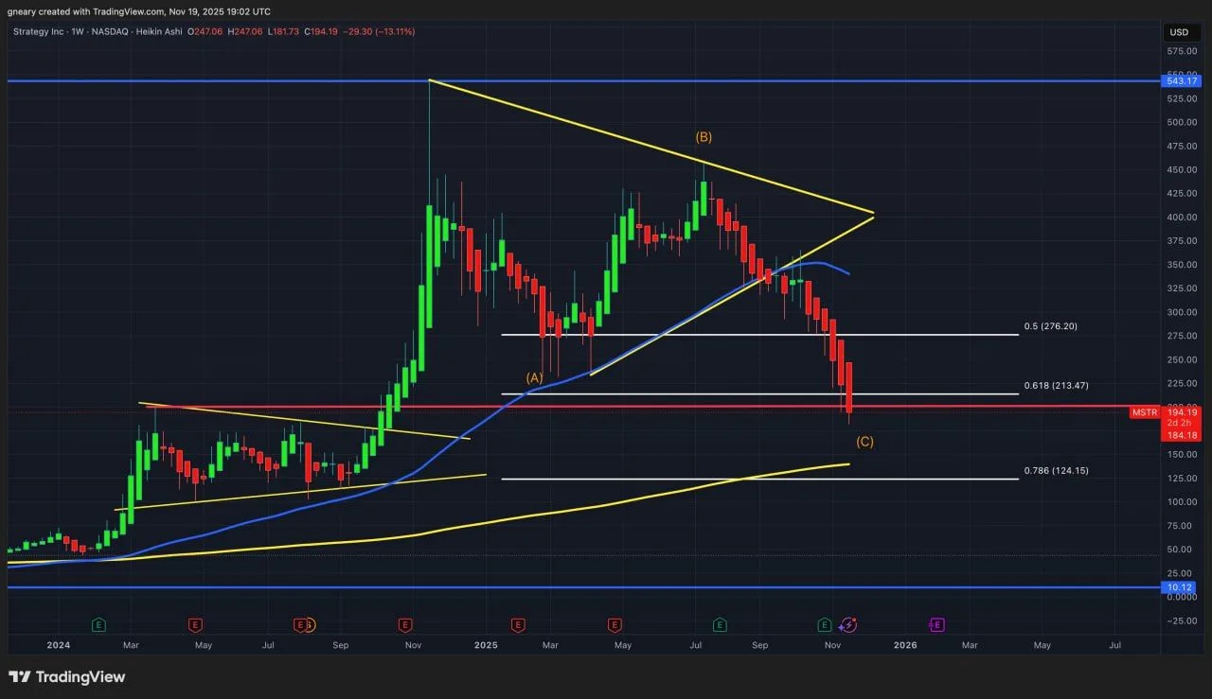The image size is (1212, 699).
Task: Click the red earnings marker near May 2024
Action: coord(195,624)
